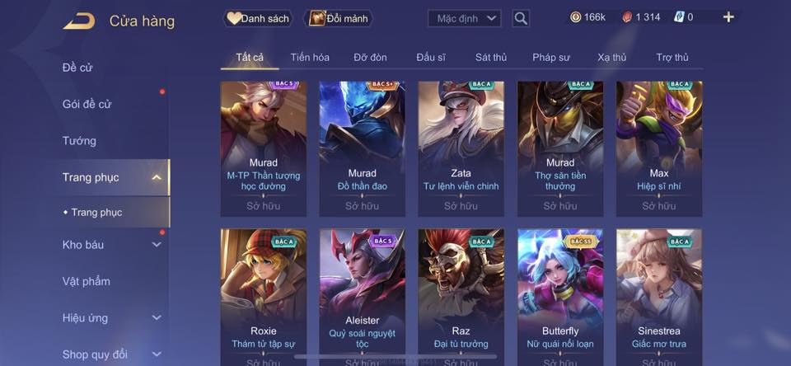The width and height of the screenshot is (791, 366).
Task: Open Gói đề cử sidebar entry
Action: 87,104
